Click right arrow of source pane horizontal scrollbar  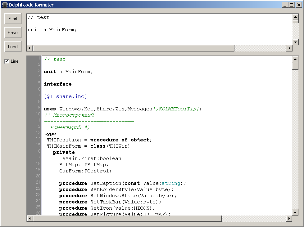pos(289,48)
